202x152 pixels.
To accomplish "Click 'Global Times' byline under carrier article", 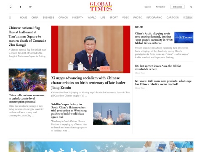I will click(x=140, y=73).
